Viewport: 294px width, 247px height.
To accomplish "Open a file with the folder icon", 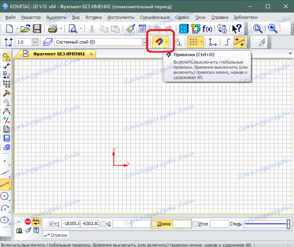I will coord(25,29).
